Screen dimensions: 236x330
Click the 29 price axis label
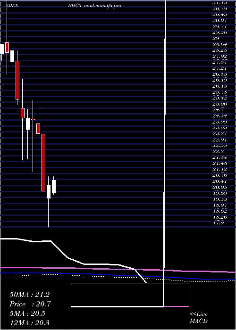216,39
